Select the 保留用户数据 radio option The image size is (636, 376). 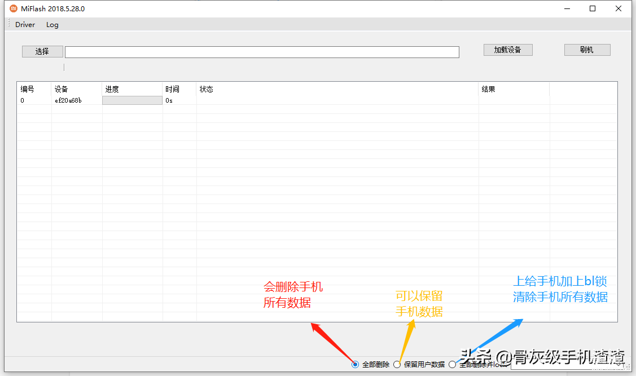(x=397, y=364)
